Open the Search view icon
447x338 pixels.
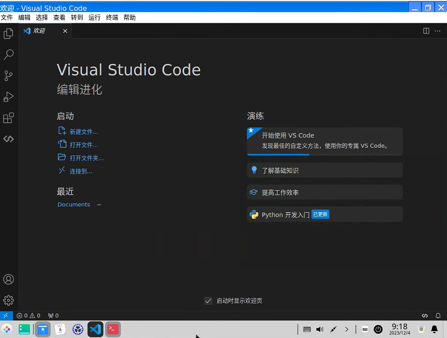pyautogui.click(x=8, y=55)
